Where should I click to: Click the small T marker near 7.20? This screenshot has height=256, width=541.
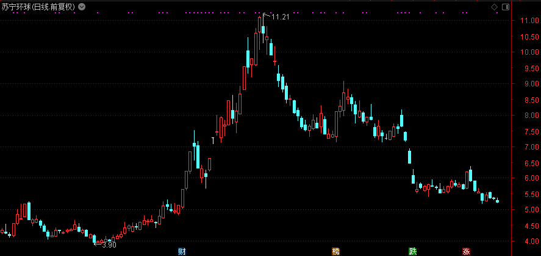coord(213,140)
